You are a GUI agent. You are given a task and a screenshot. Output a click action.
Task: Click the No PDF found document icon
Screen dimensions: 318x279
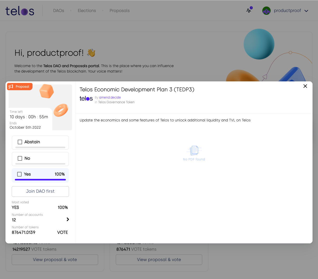coord(194,151)
